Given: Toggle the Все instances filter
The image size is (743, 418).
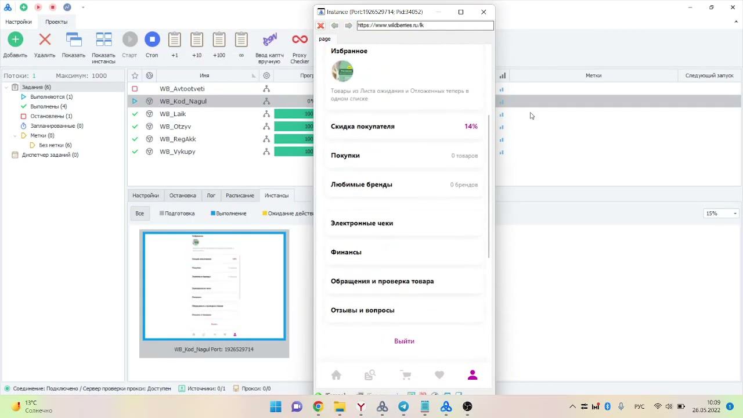Looking at the screenshot, I should click(140, 214).
